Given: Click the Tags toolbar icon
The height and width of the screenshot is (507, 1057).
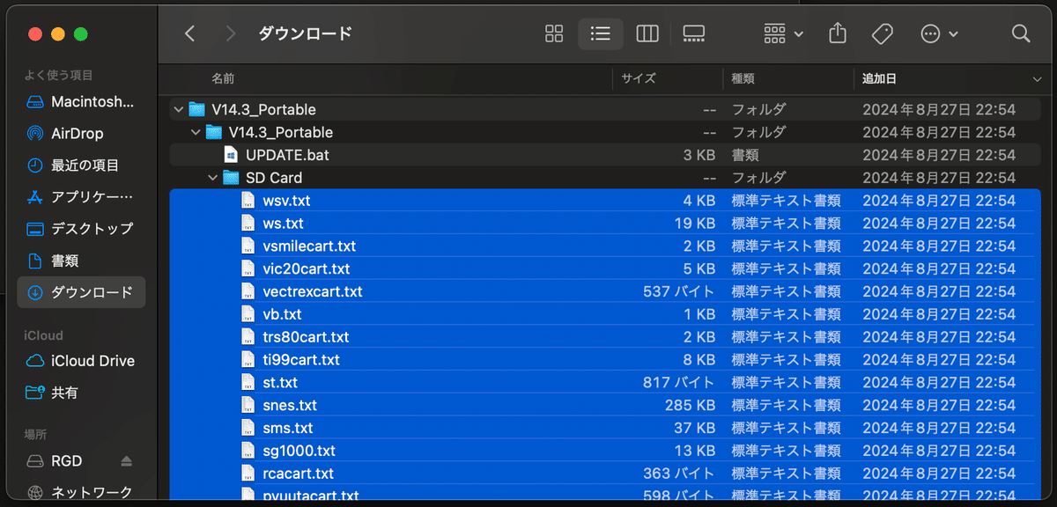Looking at the screenshot, I should (x=882, y=33).
